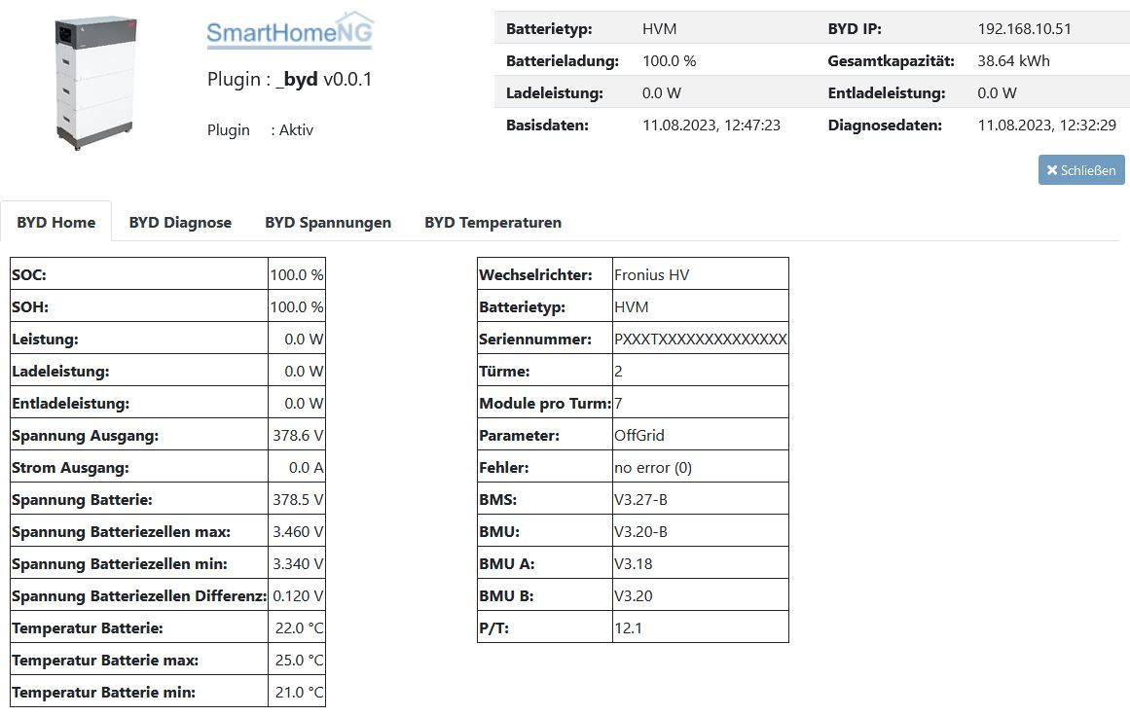
Task: Click the Basisdaten timestamp
Action: (711, 125)
